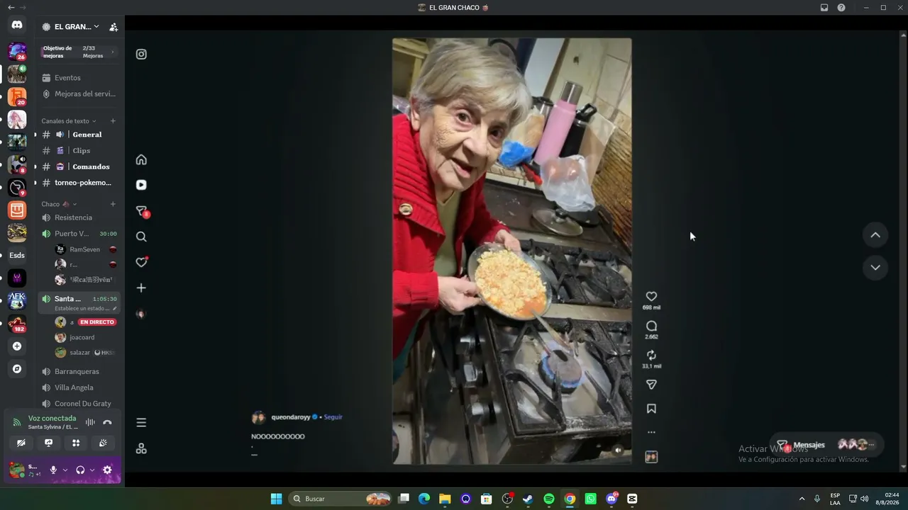Go to next reel down arrow
908x510 pixels.
coord(875,268)
